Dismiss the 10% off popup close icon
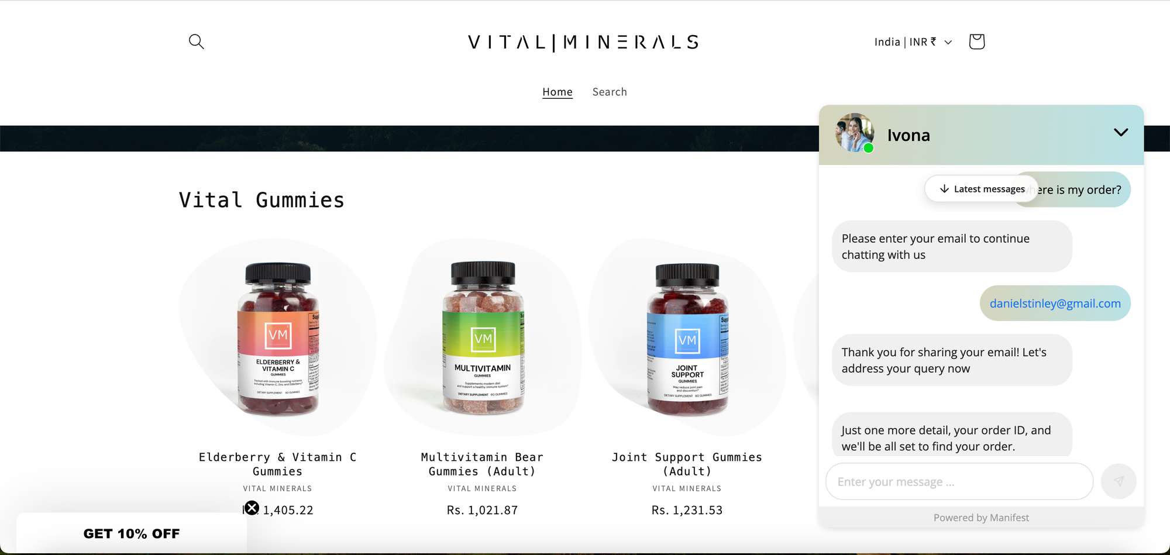The height and width of the screenshot is (555, 1170). pos(252,508)
